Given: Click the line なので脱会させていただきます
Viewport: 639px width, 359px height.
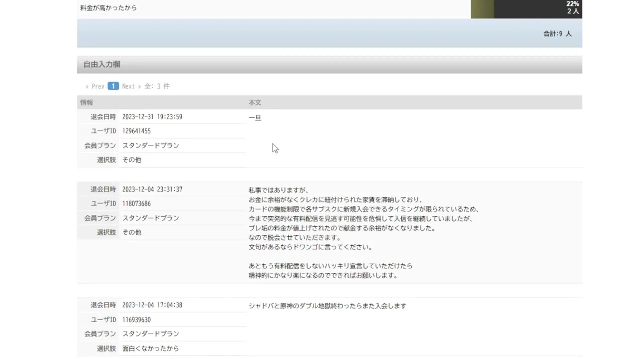Looking at the screenshot, I should pos(295,237).
